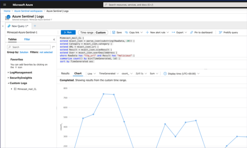Expand the LogManagement tree group
Viewport: 247px width, 148px height.
8,73
